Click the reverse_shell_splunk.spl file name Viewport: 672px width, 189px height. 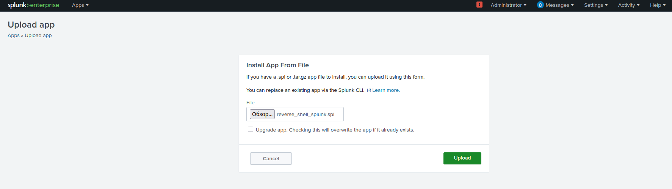(305, 115)
